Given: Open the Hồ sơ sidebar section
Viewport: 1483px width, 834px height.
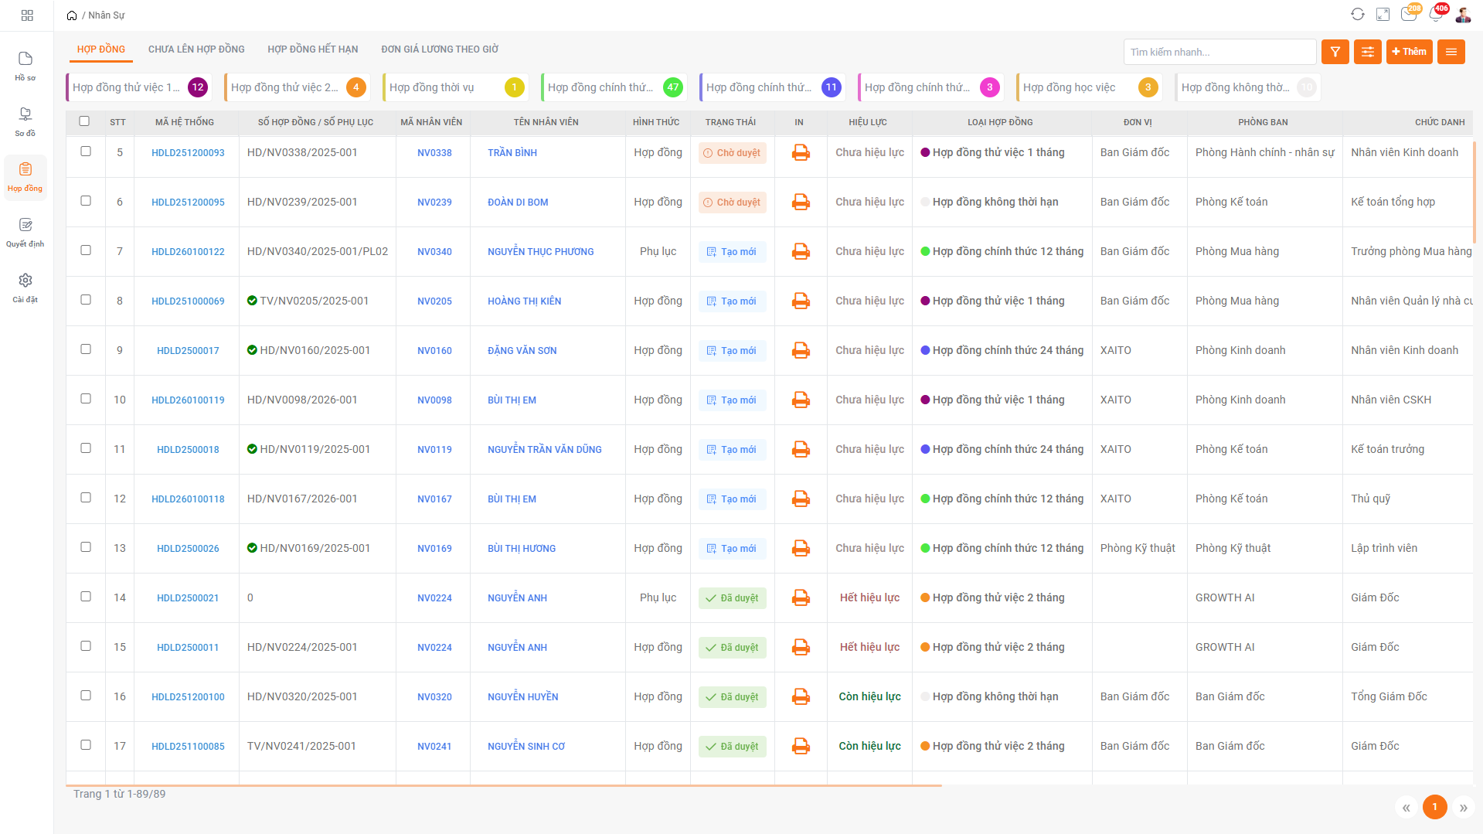Looking at the screenshot, I should [26, 66].
